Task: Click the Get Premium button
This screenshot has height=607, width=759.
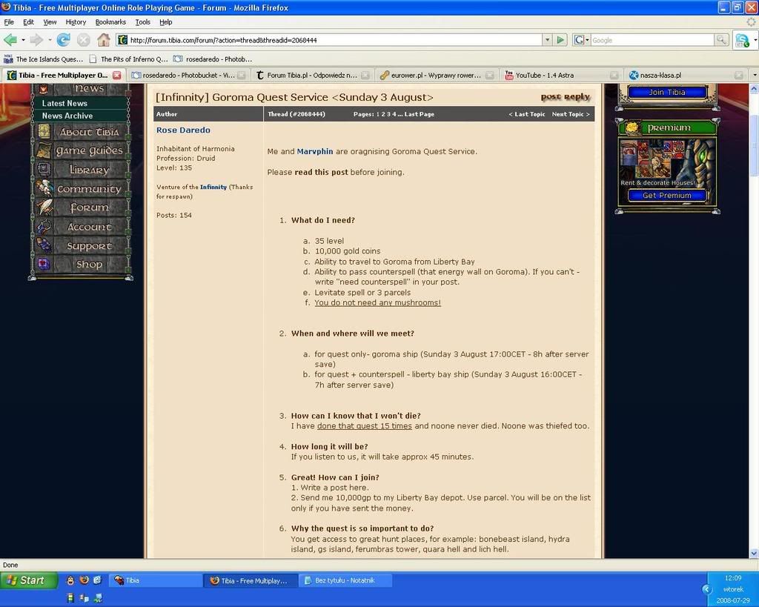Action: tap(667, 195)
